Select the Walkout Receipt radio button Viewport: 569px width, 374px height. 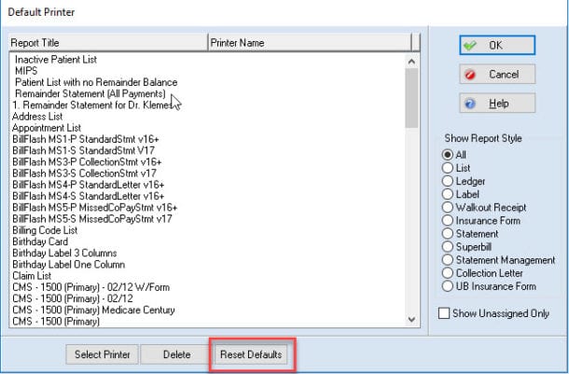448,207
